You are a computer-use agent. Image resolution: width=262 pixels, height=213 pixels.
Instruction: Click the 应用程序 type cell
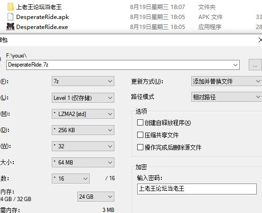[x=210, y=27]
